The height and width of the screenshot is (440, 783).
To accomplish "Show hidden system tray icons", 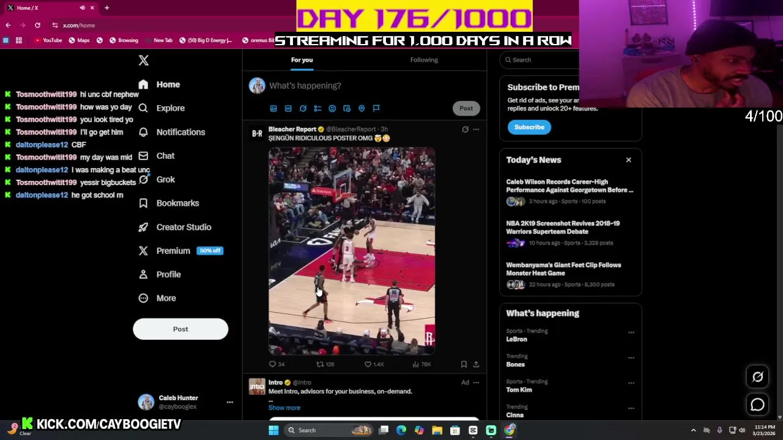I will (x=693, y=430).
